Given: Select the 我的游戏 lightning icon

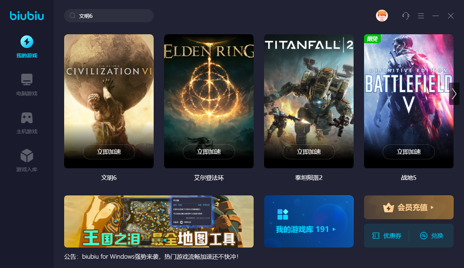Looking at the screenshot, I should point(27,42).
